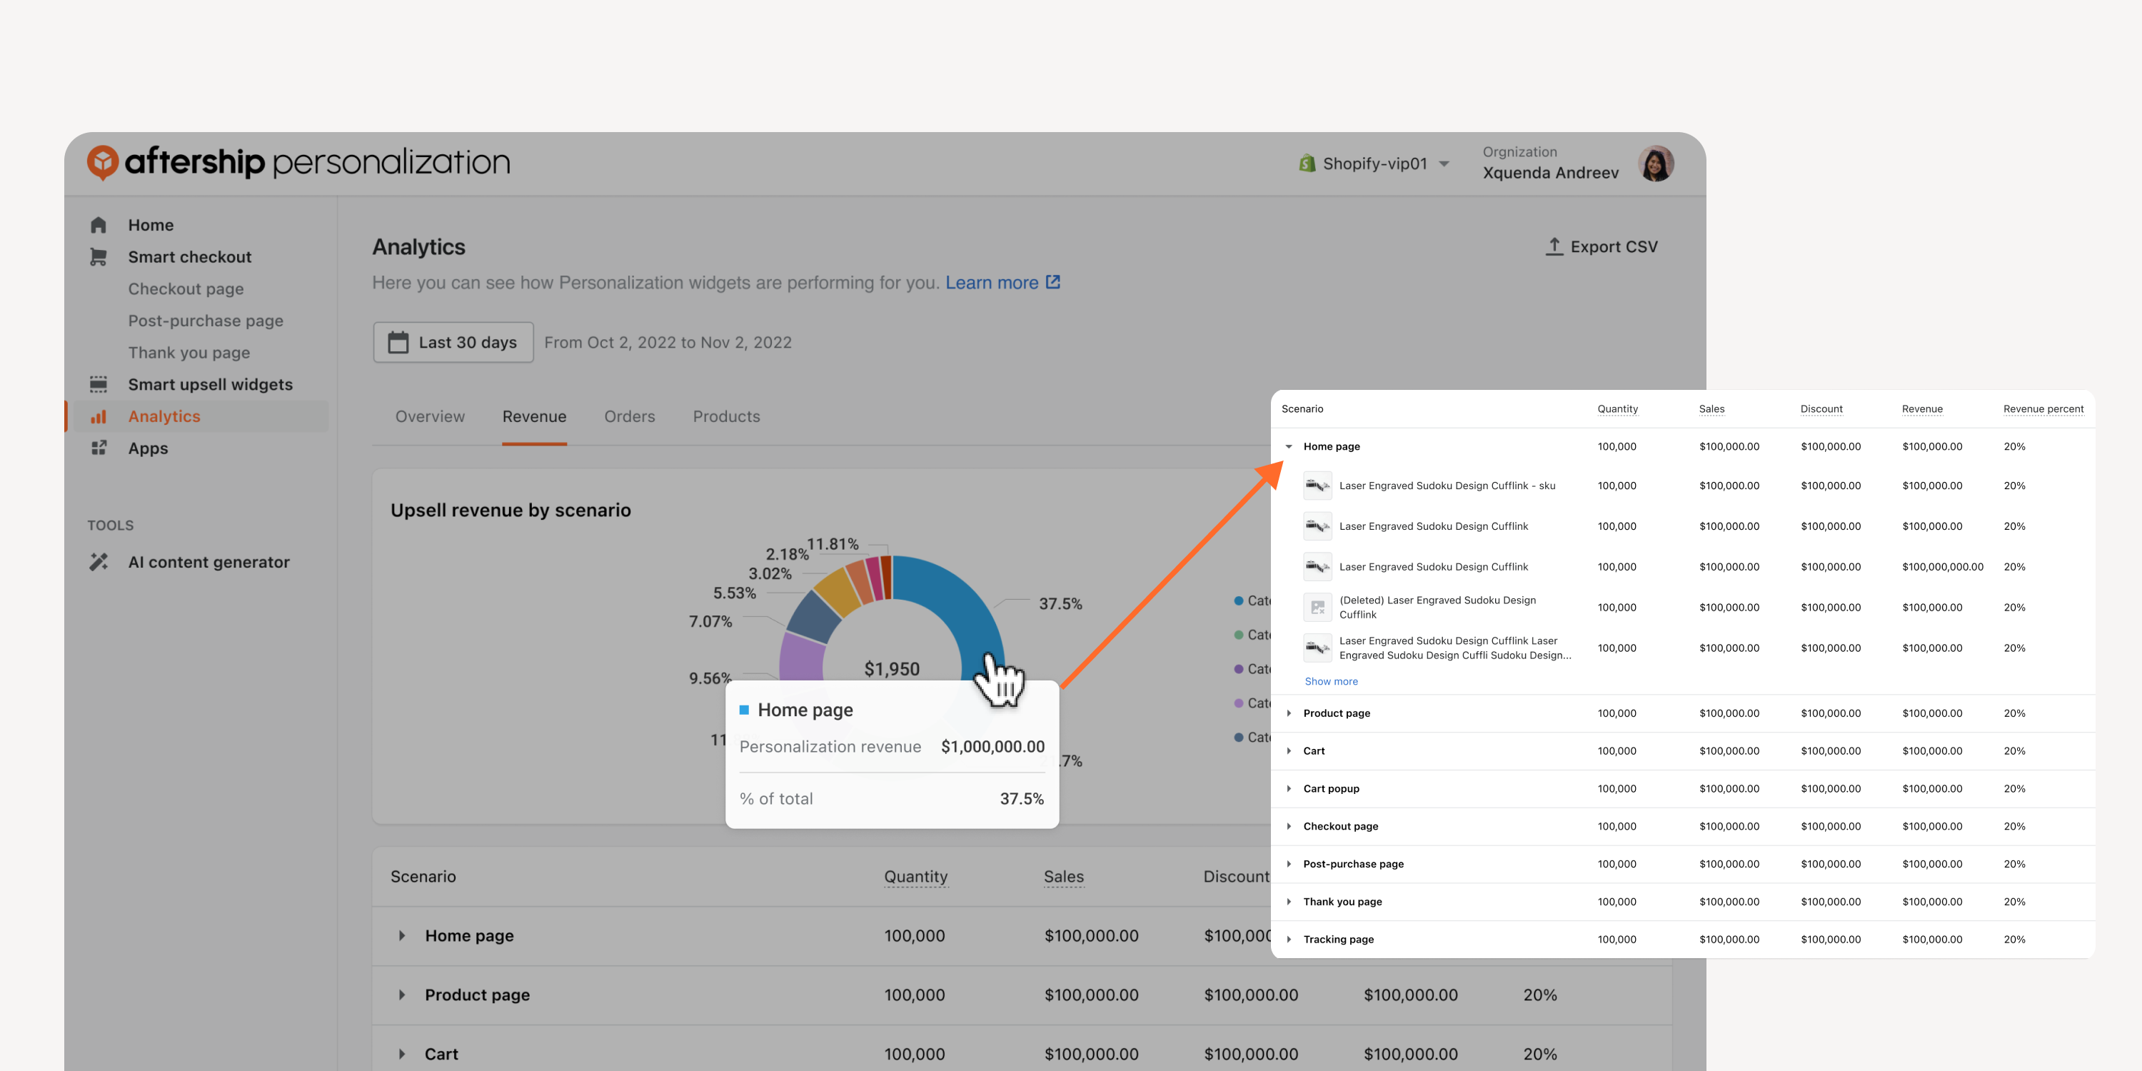Switch to the Overview tab

(430, 416)
